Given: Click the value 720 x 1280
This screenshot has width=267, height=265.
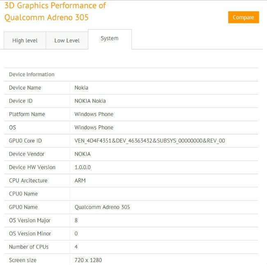Looking at the screenshot, I should tap(88, 260).
